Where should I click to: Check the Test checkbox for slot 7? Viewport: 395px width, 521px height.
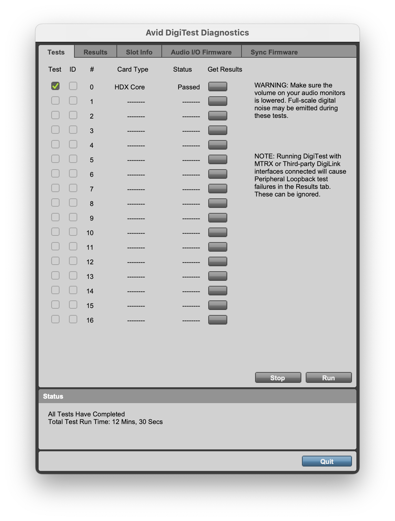point(55,188)
